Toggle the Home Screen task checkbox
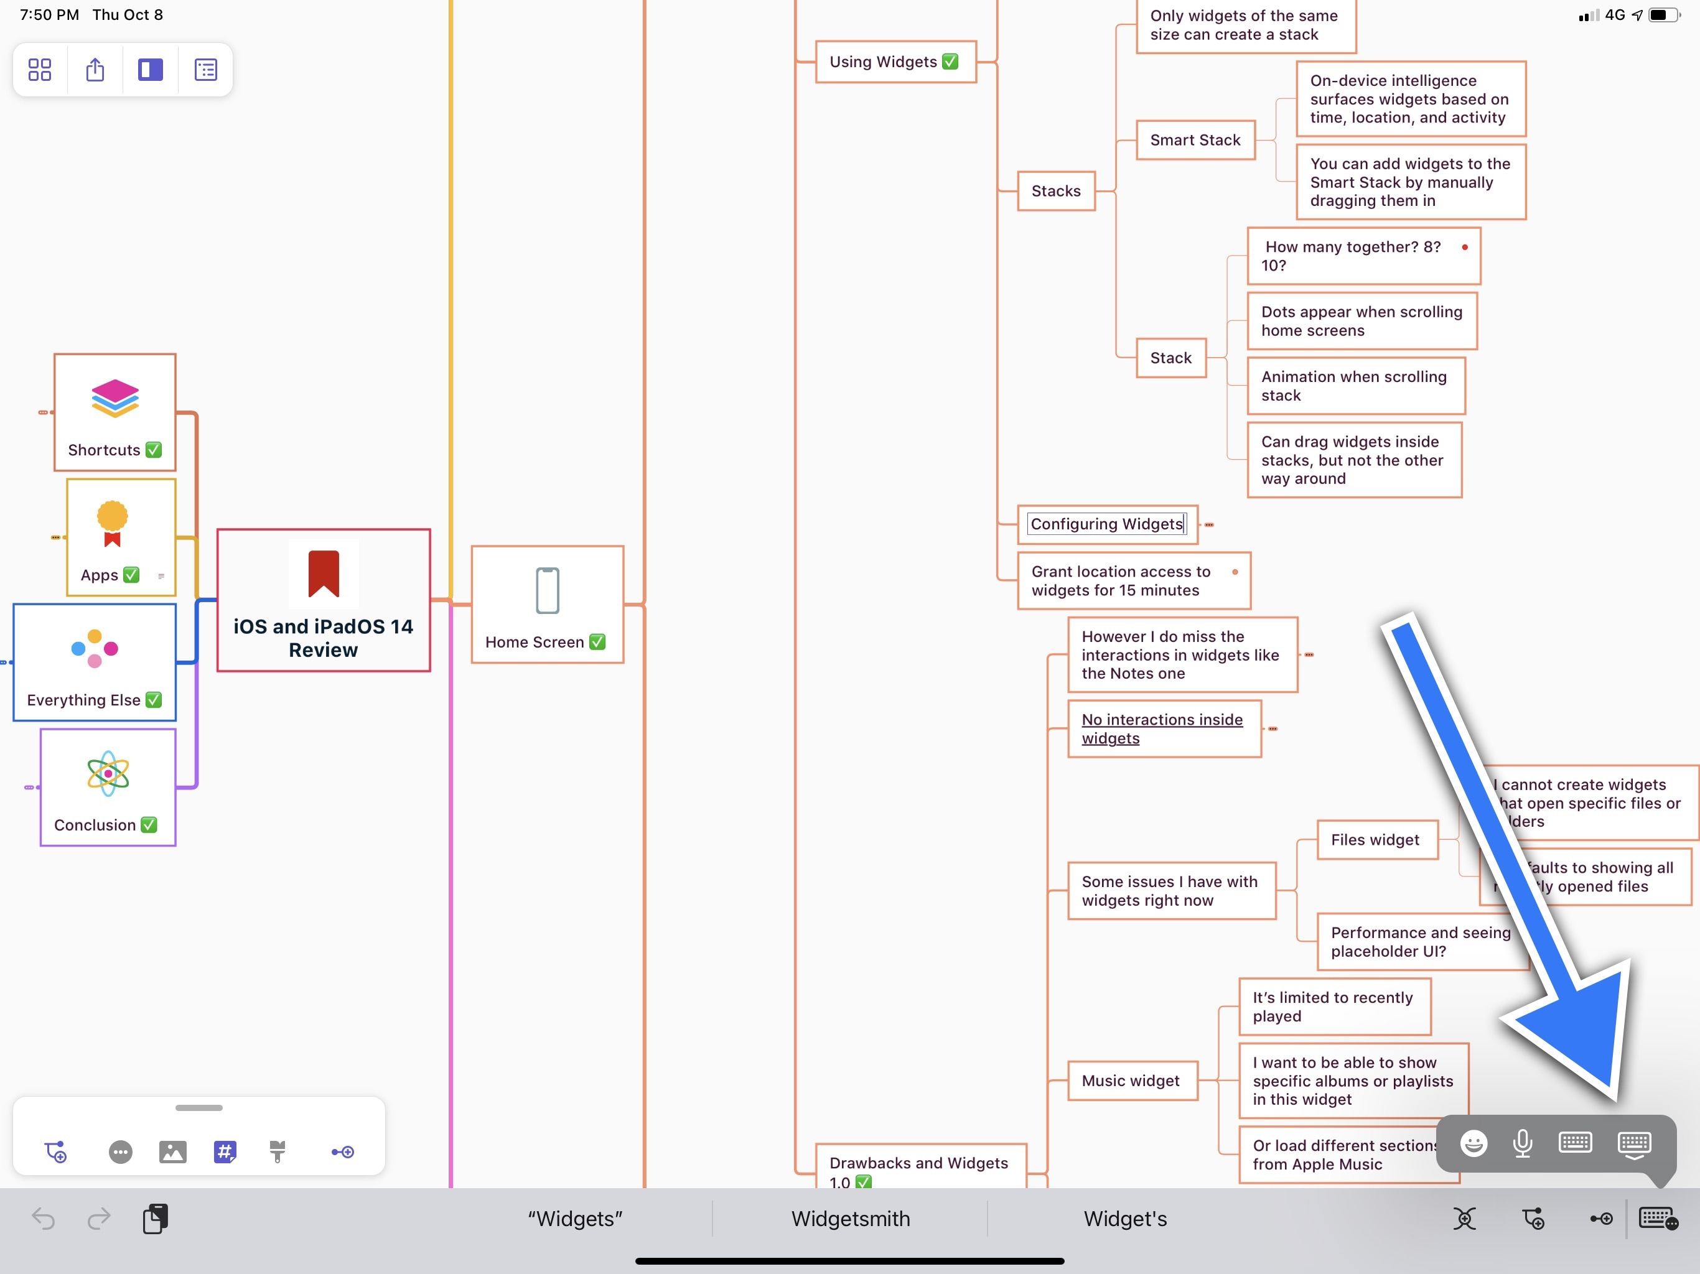This screenshot has width=1700, height=1274. click(x=597, y=641)
